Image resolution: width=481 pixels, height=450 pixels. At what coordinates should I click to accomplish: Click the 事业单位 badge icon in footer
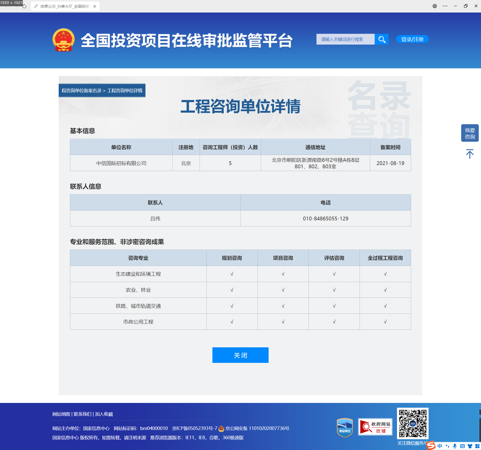point(345,427)
